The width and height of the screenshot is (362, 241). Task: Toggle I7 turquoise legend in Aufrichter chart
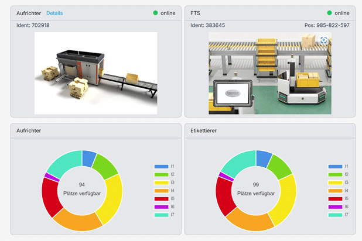coord(162,215)
